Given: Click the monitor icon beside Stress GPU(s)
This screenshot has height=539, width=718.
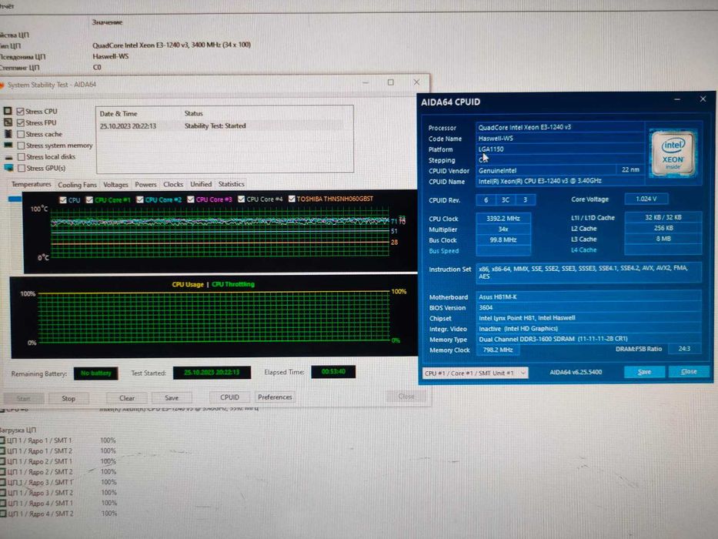Looking at the screenshot, I should 8,168.
